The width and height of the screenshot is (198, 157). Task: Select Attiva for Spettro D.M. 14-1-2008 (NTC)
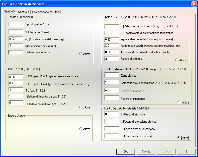[177, 60]
